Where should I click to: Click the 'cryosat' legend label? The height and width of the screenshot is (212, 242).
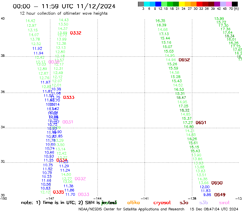(x=162, y=203)
